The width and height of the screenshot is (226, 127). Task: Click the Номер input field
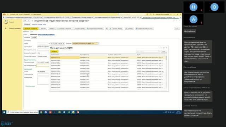coord(43,43)
